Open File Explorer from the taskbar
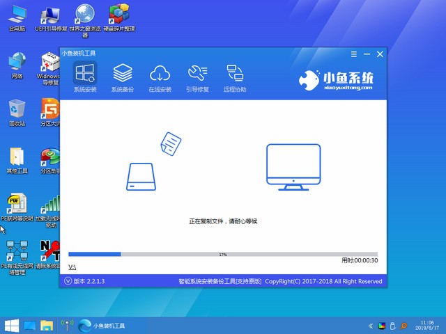446x334 pixels. click(x=47, y=325)
